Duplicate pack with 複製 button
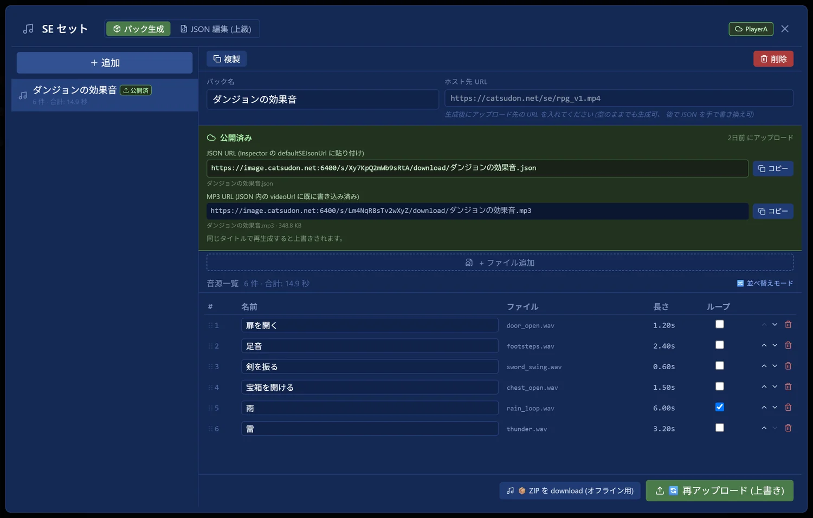Viewport: 813px width, 518px height. pyautogui.click(x=227, y=59)
